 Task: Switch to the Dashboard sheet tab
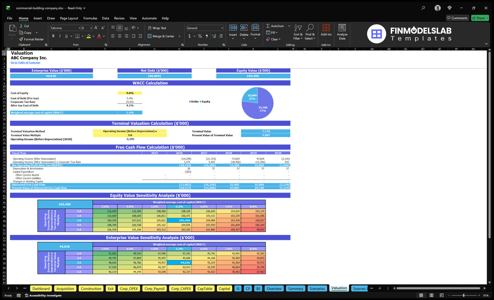pyautogui.click(x=41, y=288)
